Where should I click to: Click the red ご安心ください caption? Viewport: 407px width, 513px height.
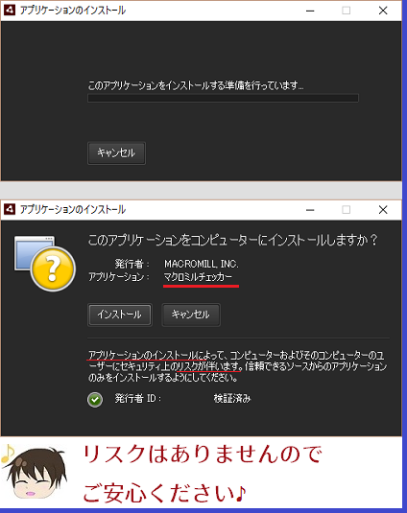164,493
